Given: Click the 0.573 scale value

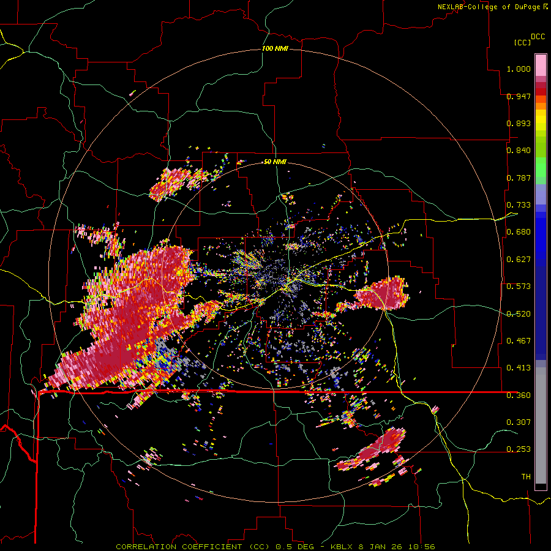Looking at the screenshot, I should [519, 287].
